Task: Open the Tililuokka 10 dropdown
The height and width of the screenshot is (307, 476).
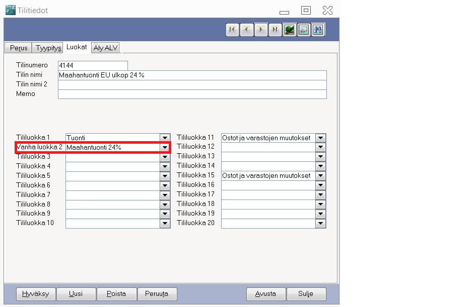Action: click(x=165, y=224)
